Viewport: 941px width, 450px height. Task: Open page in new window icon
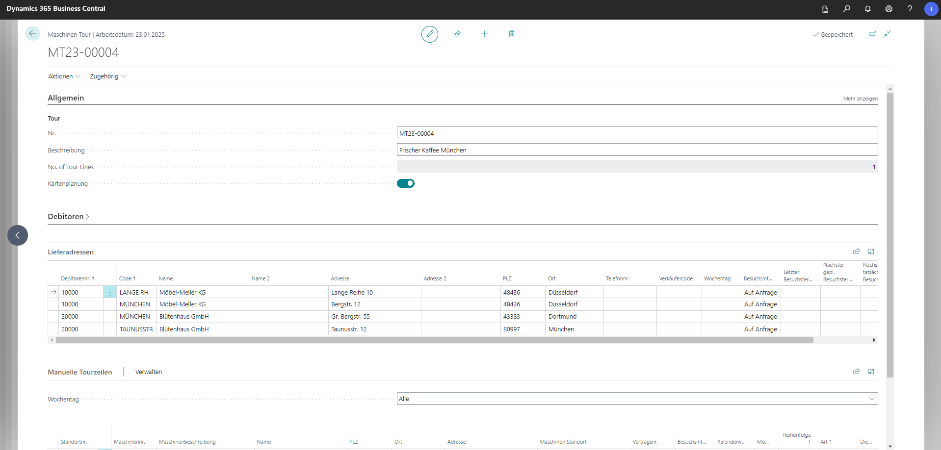coord(872,34)
